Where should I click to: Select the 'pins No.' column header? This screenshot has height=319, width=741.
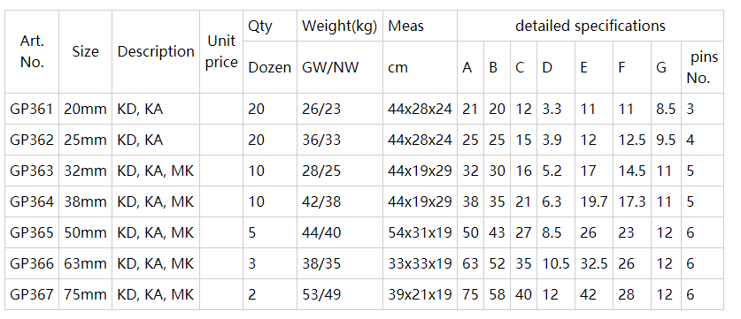pos(702,67)
